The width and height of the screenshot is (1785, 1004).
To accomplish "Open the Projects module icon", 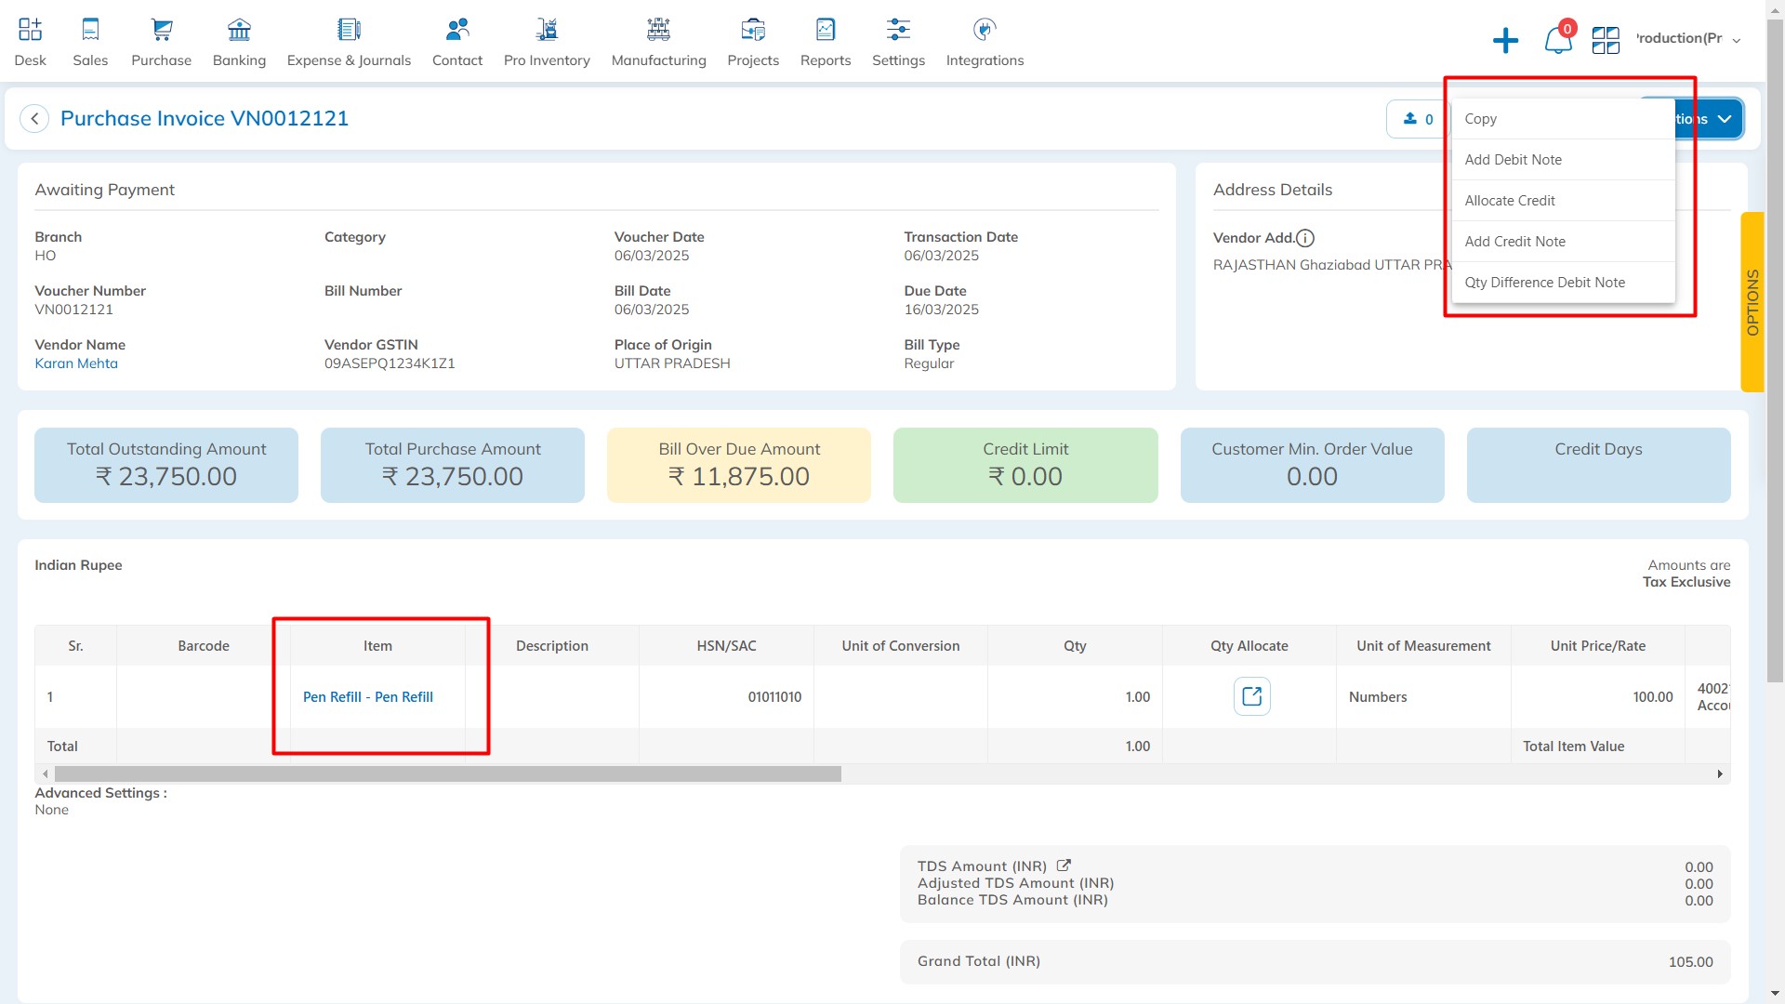I will pyautogui.click(x=753, y=30).
